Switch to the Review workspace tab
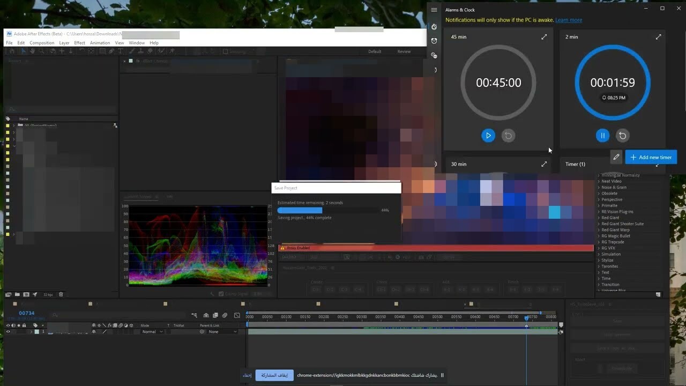686x386 pixels. tap(404, 51)
